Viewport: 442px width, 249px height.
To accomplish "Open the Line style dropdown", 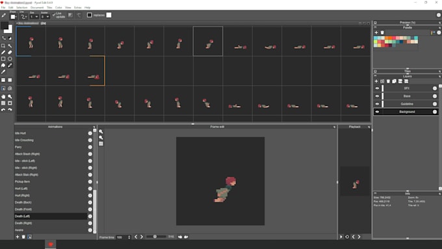I will [x=23, y=17].
